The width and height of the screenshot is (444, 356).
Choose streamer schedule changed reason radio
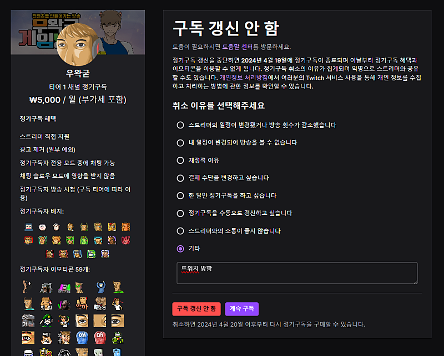coord(180,125)
